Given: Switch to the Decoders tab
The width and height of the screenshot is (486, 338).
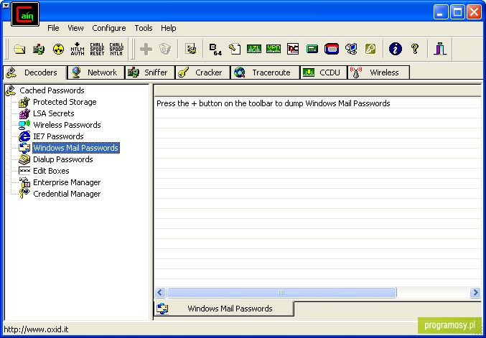Looking at the screenshot, I should [35, 72].
